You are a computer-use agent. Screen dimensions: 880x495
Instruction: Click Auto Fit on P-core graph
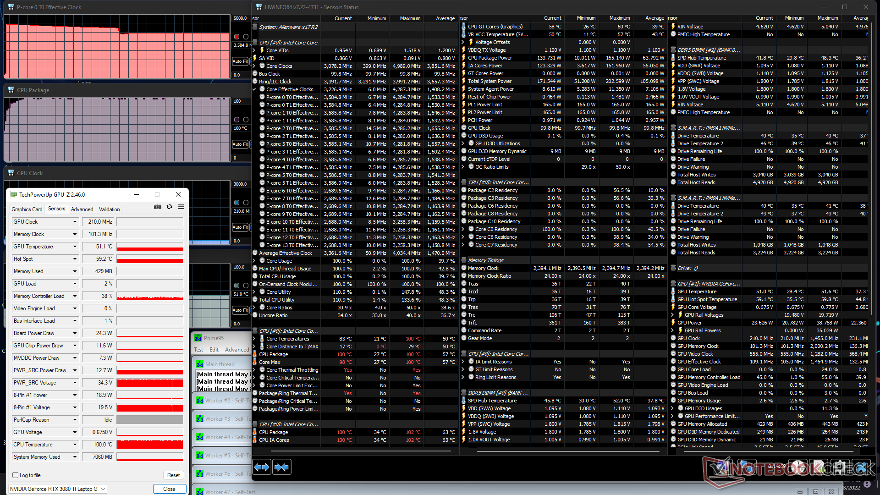click(240, 61)
